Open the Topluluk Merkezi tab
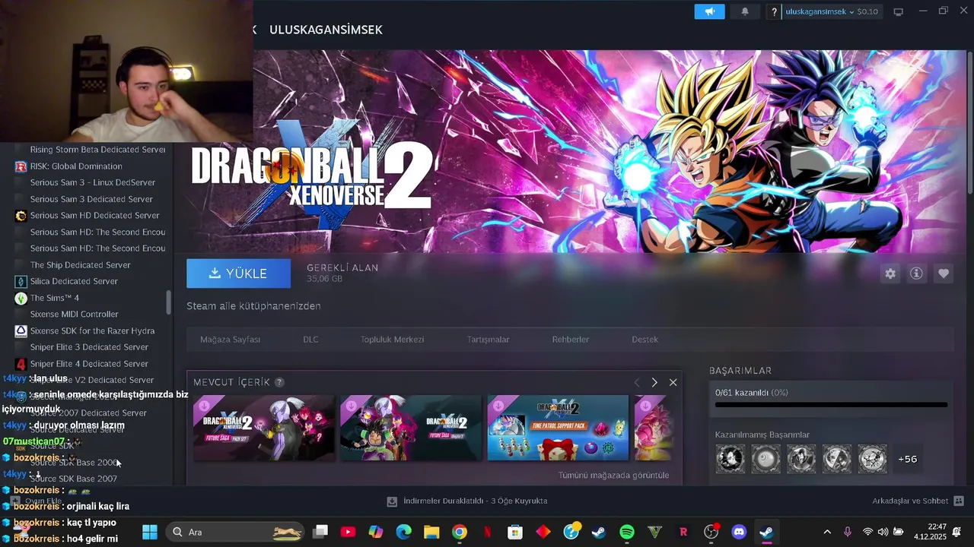Screen dimensions: 974x547 click(x=392, y=340)
